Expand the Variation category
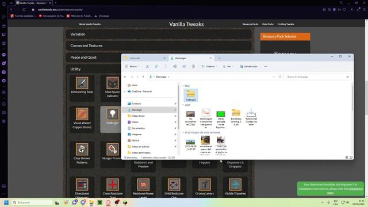 [159, 34]
